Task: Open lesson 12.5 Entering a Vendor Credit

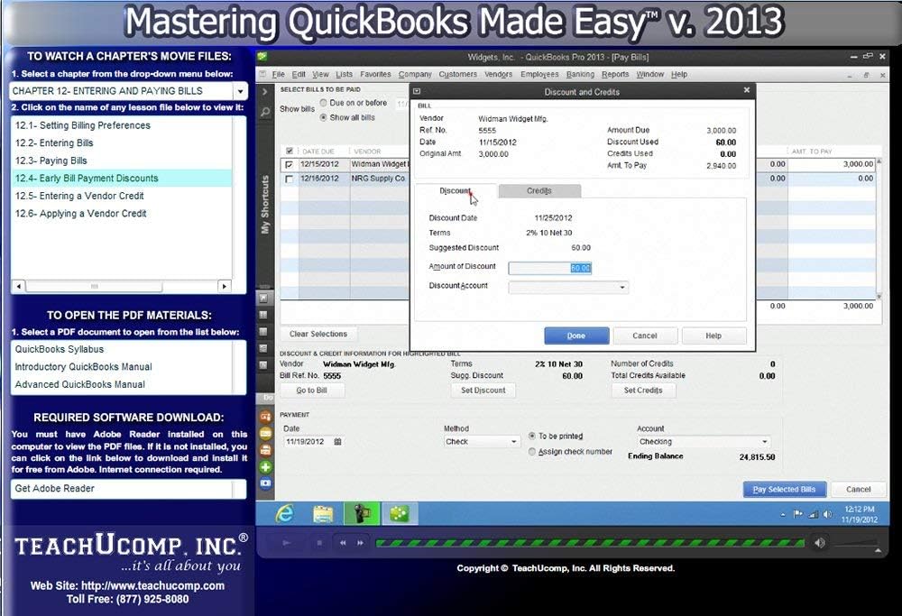Action: (79, 196)
